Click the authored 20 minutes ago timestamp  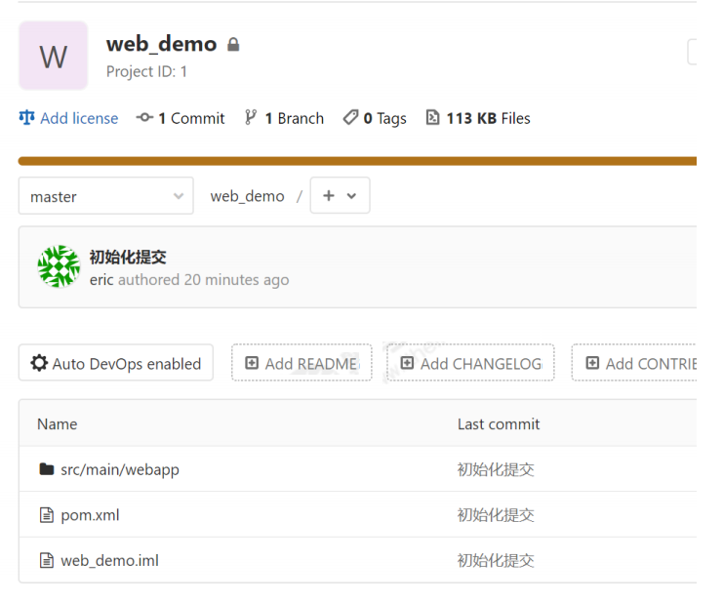click(204, 280)
